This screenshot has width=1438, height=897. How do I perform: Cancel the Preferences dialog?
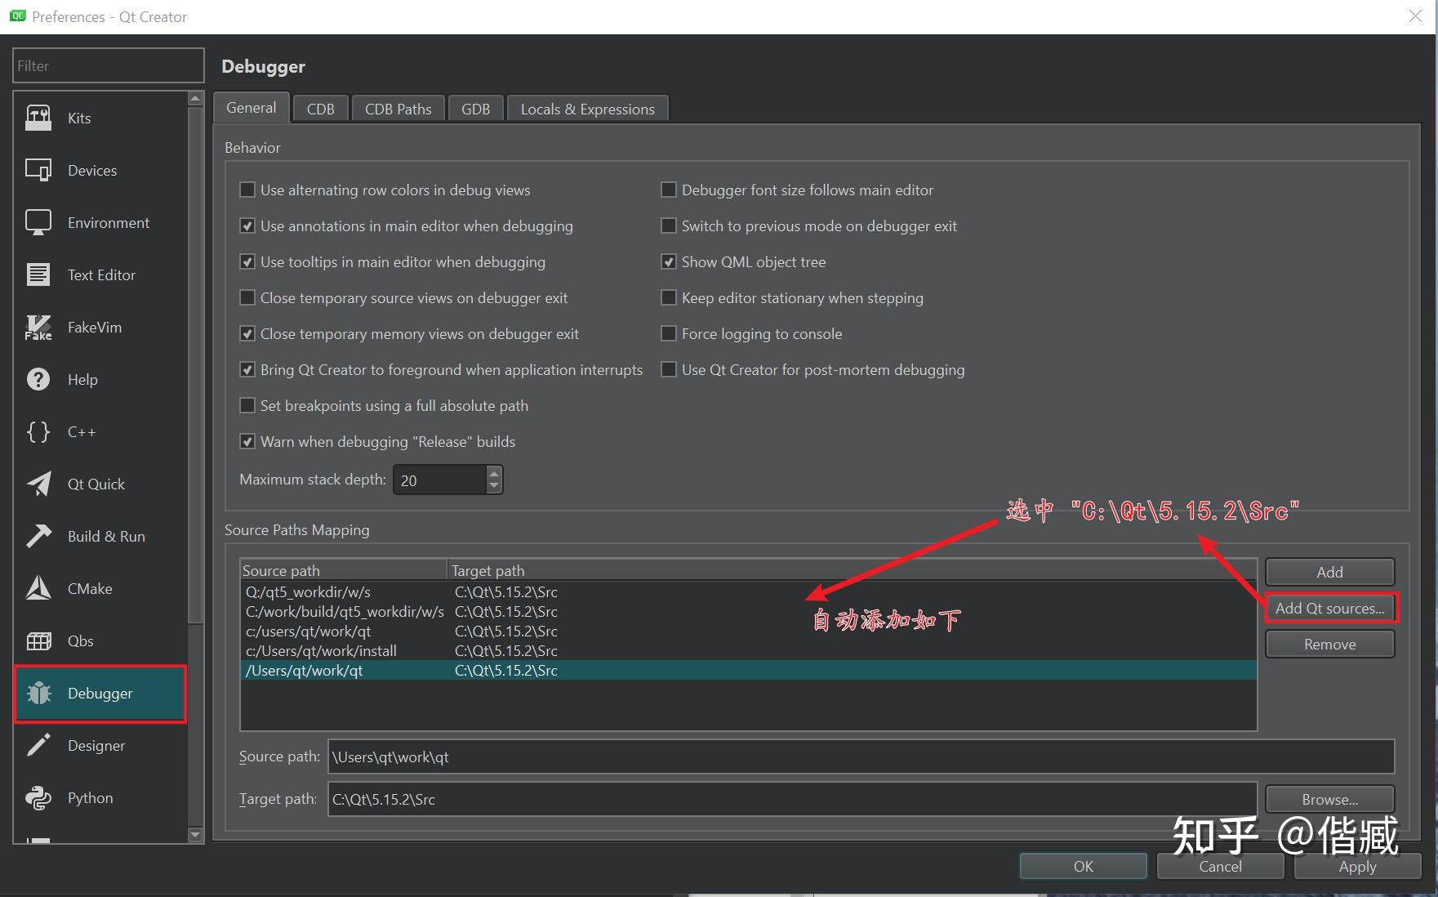pyautogui.click(x=1221, y=867)
